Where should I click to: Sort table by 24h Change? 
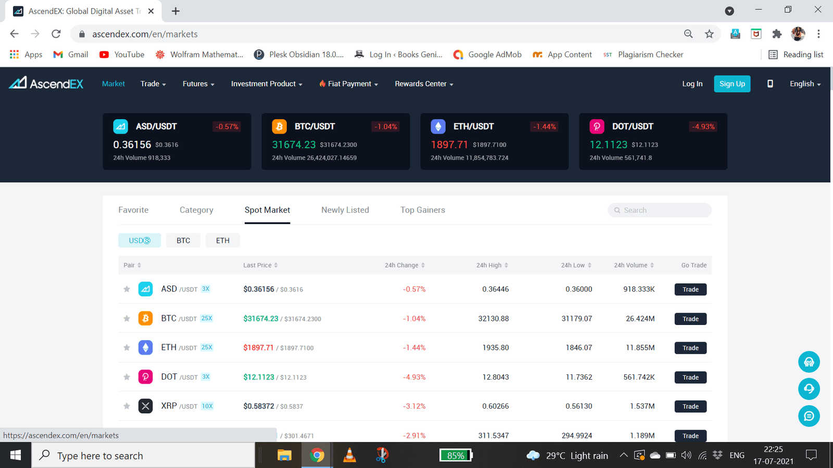pos(405,265)
